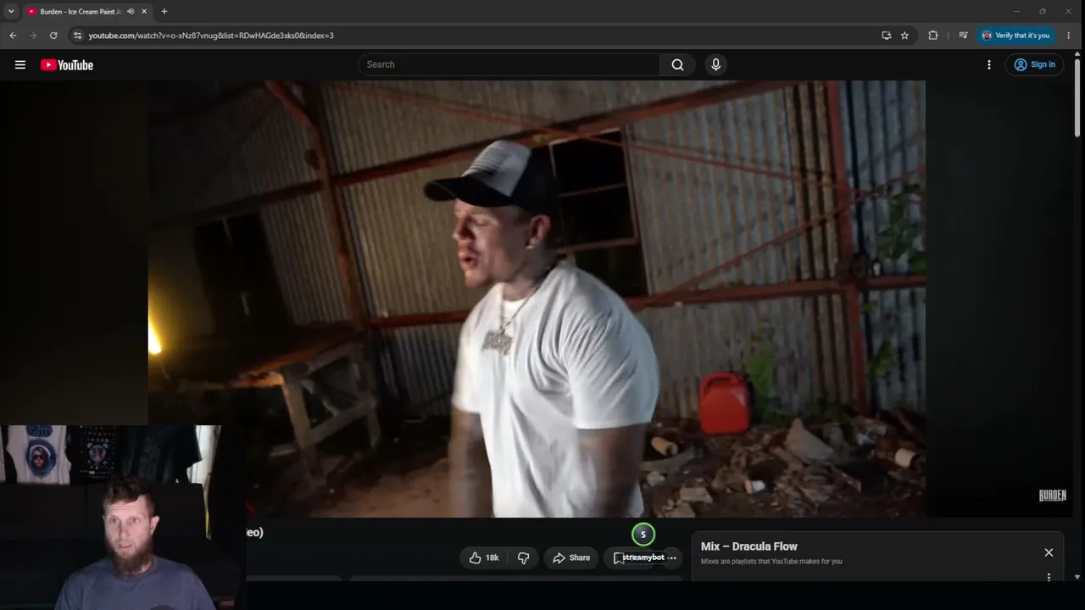Image resolution: width=1085 pixels, height=610 pixels.
Task: Open the YouTube guide hamburger menu
Action: (x=20, y=64)
